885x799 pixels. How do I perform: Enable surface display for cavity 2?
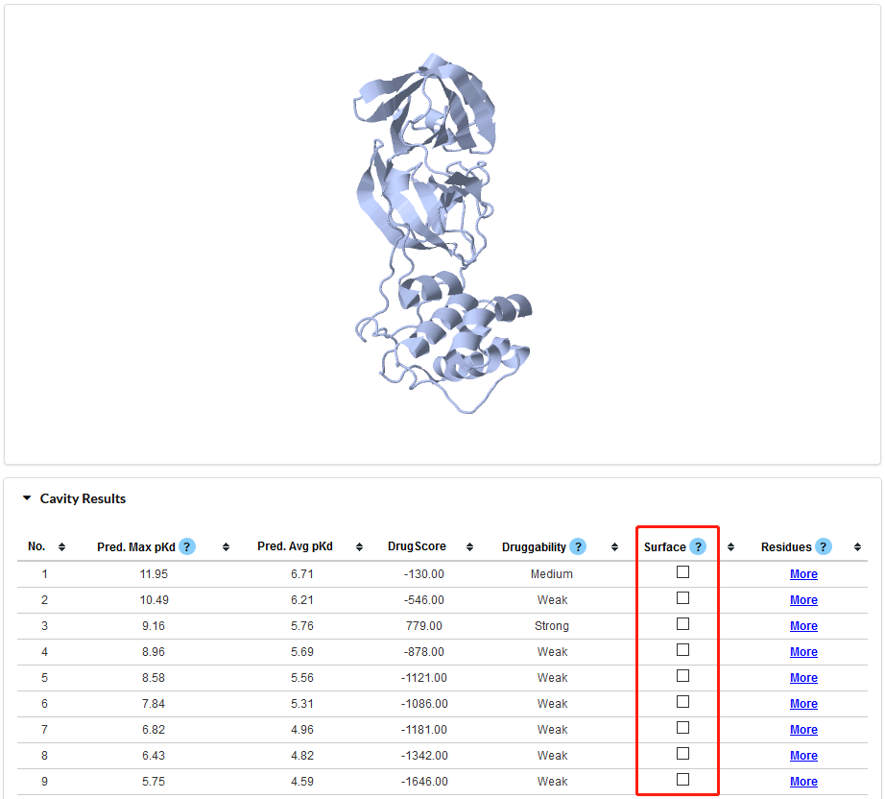[x=682, y=598]
